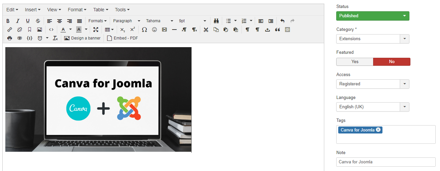
Task: Click the preview eye icon
Action: pos(20,38)
